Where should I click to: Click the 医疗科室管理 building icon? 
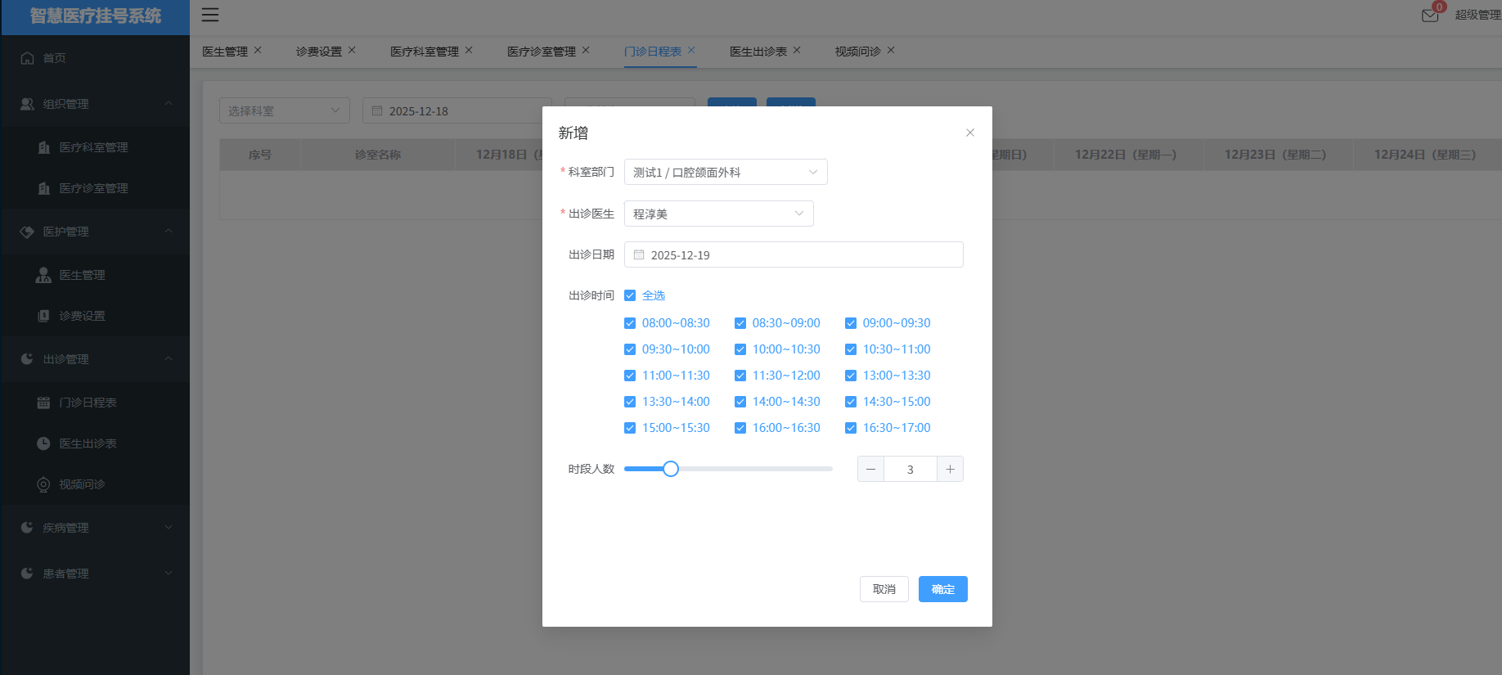coord(44,147)
